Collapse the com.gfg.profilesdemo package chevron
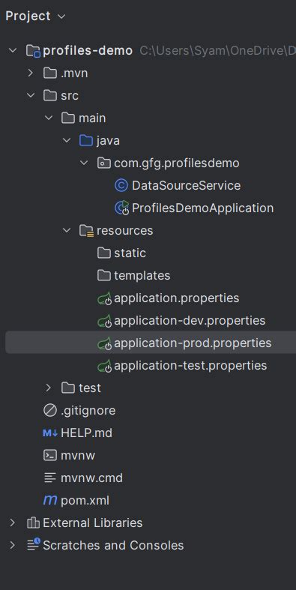Viewport: 296px width, 590px height. [x=84, y=163]
